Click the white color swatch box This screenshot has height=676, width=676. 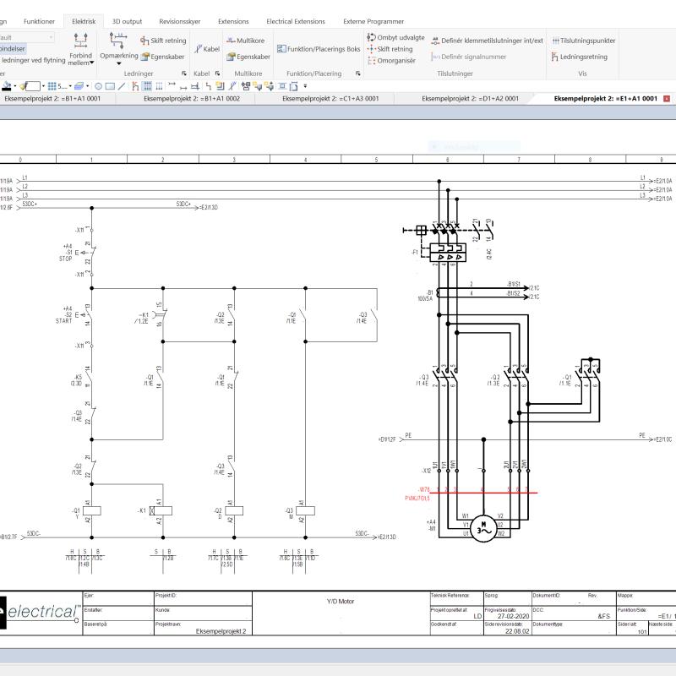point(33,86)
